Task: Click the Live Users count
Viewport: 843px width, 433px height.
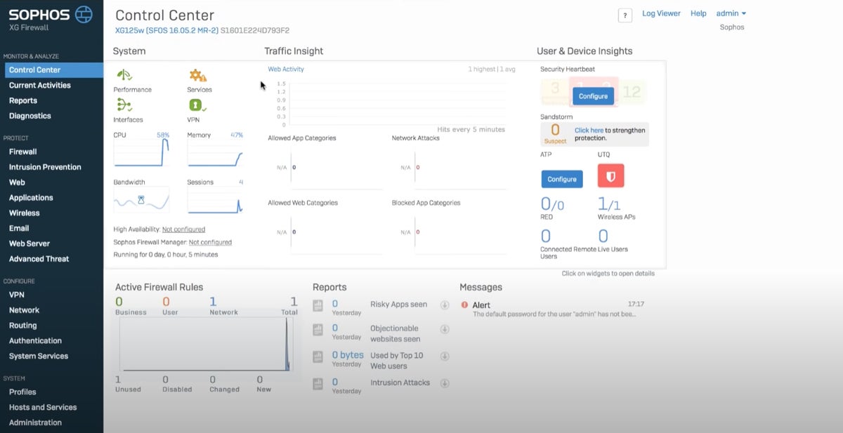Action: pyautogui.click(x=603, y=237)
